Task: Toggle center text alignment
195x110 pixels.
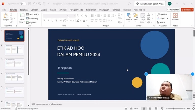Action: [96, 20]
